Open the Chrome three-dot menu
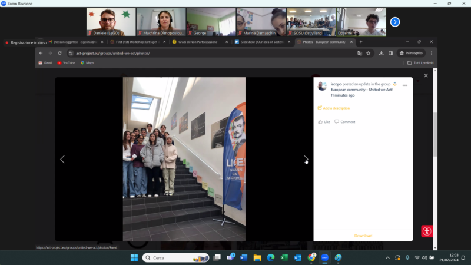The width and height of the screenshot is (471, 265). pyautogui.click(x=431, y=53)
